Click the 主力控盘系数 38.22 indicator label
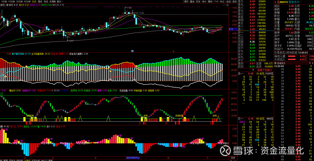The height and width of the screenshot is (161, 314). click(x=41, y=54)
